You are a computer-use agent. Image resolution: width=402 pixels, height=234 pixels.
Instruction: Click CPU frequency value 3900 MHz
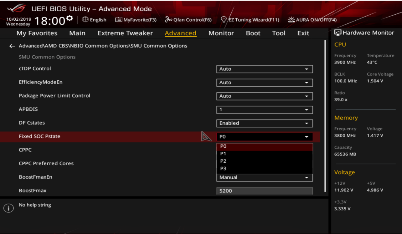tap(345, 62)
